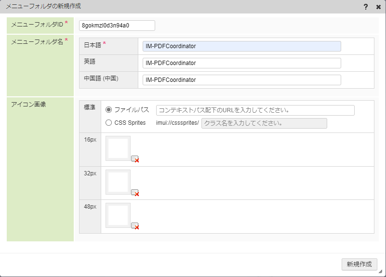Click the dialog resize grip corner

click(x=380, y=272)
